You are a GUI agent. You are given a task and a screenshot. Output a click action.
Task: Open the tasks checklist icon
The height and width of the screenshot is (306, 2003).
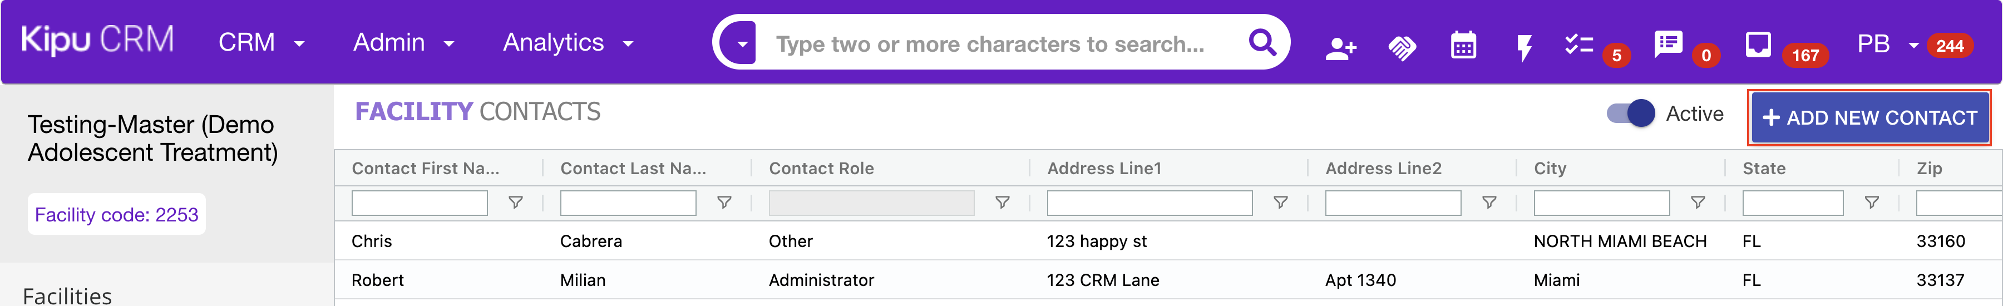pos(1578,45)
